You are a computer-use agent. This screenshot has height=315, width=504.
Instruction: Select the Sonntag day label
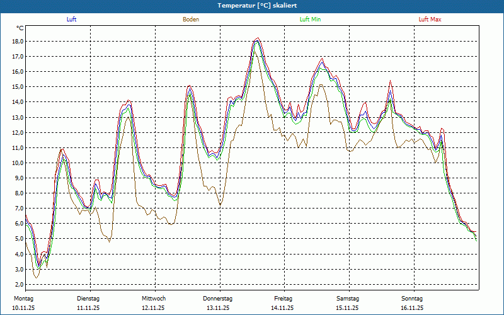(412, 299)
